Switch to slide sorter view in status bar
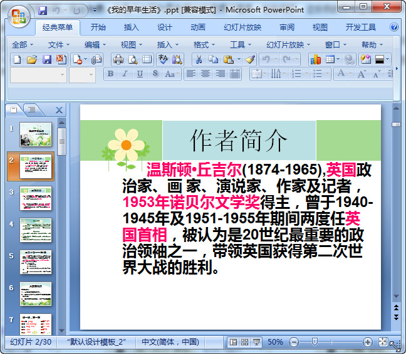 [244, 342]
